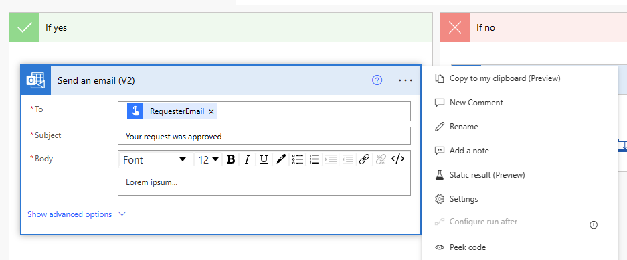This screenshot has height=260, width=627.
Task: Click the If yes branch header
Action: (x=221, y=27)
